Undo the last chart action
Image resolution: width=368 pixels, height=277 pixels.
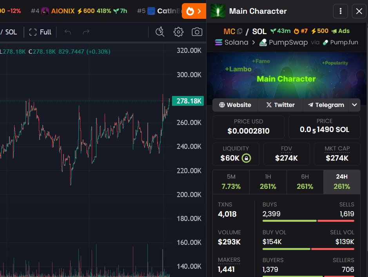pyautogui.click(x=67, y=32)
